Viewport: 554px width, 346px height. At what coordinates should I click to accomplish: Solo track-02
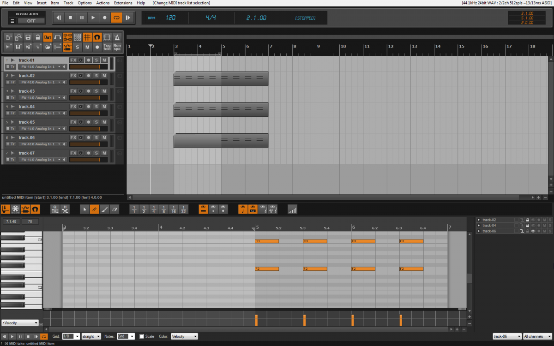pos(96,76)
